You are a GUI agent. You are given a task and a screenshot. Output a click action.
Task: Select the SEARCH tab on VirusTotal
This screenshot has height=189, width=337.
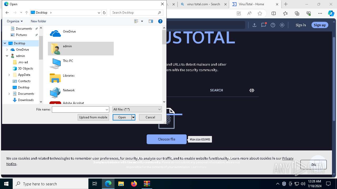tap(216, 90)
